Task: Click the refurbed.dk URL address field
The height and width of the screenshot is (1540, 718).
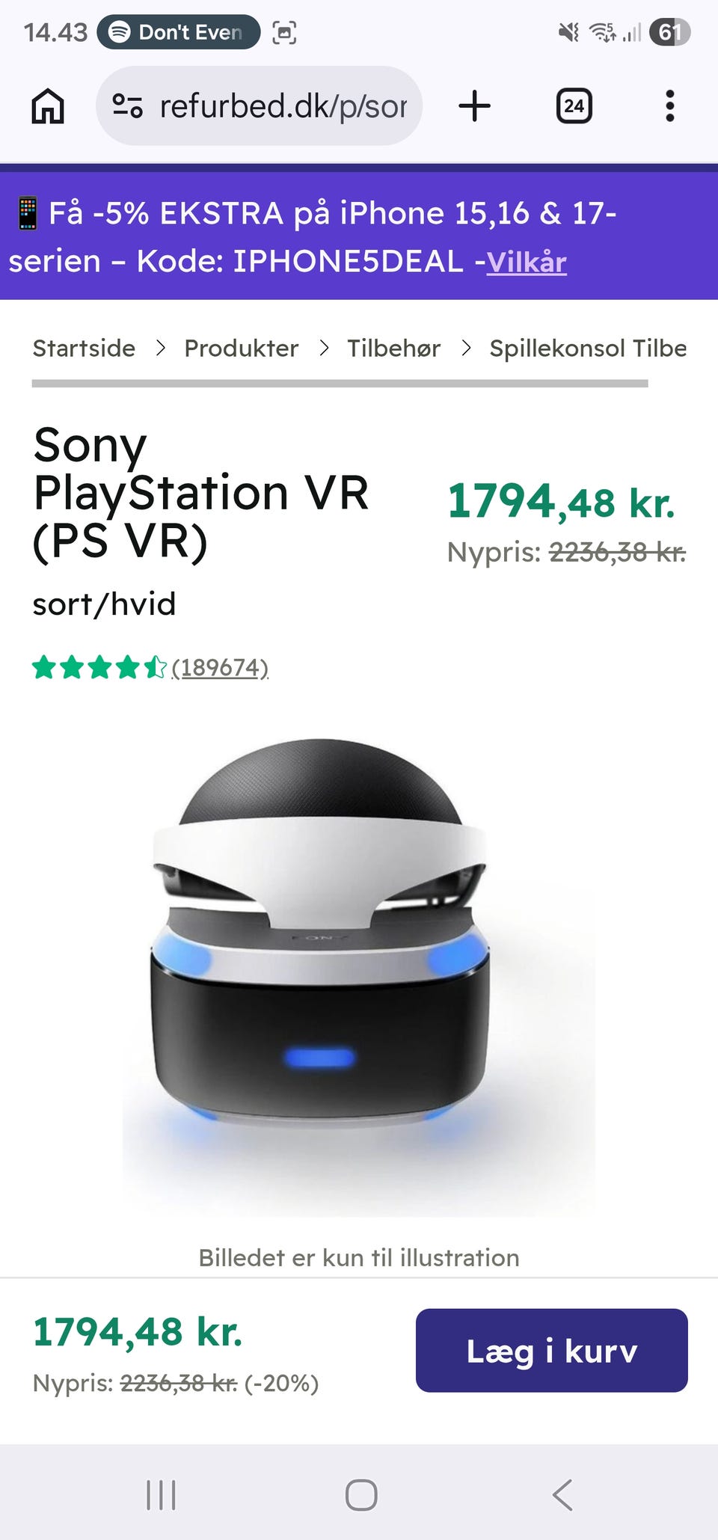Action: [x=260, y=105]
